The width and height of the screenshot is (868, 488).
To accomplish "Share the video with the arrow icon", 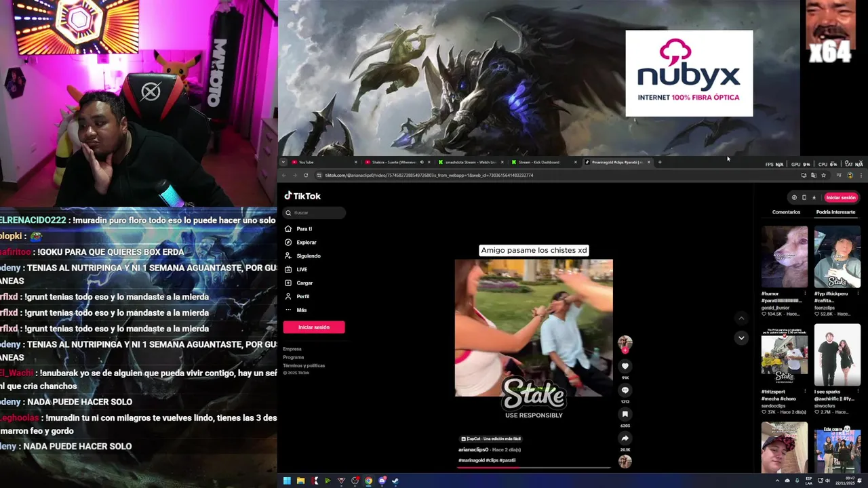I will coord(625,439).
